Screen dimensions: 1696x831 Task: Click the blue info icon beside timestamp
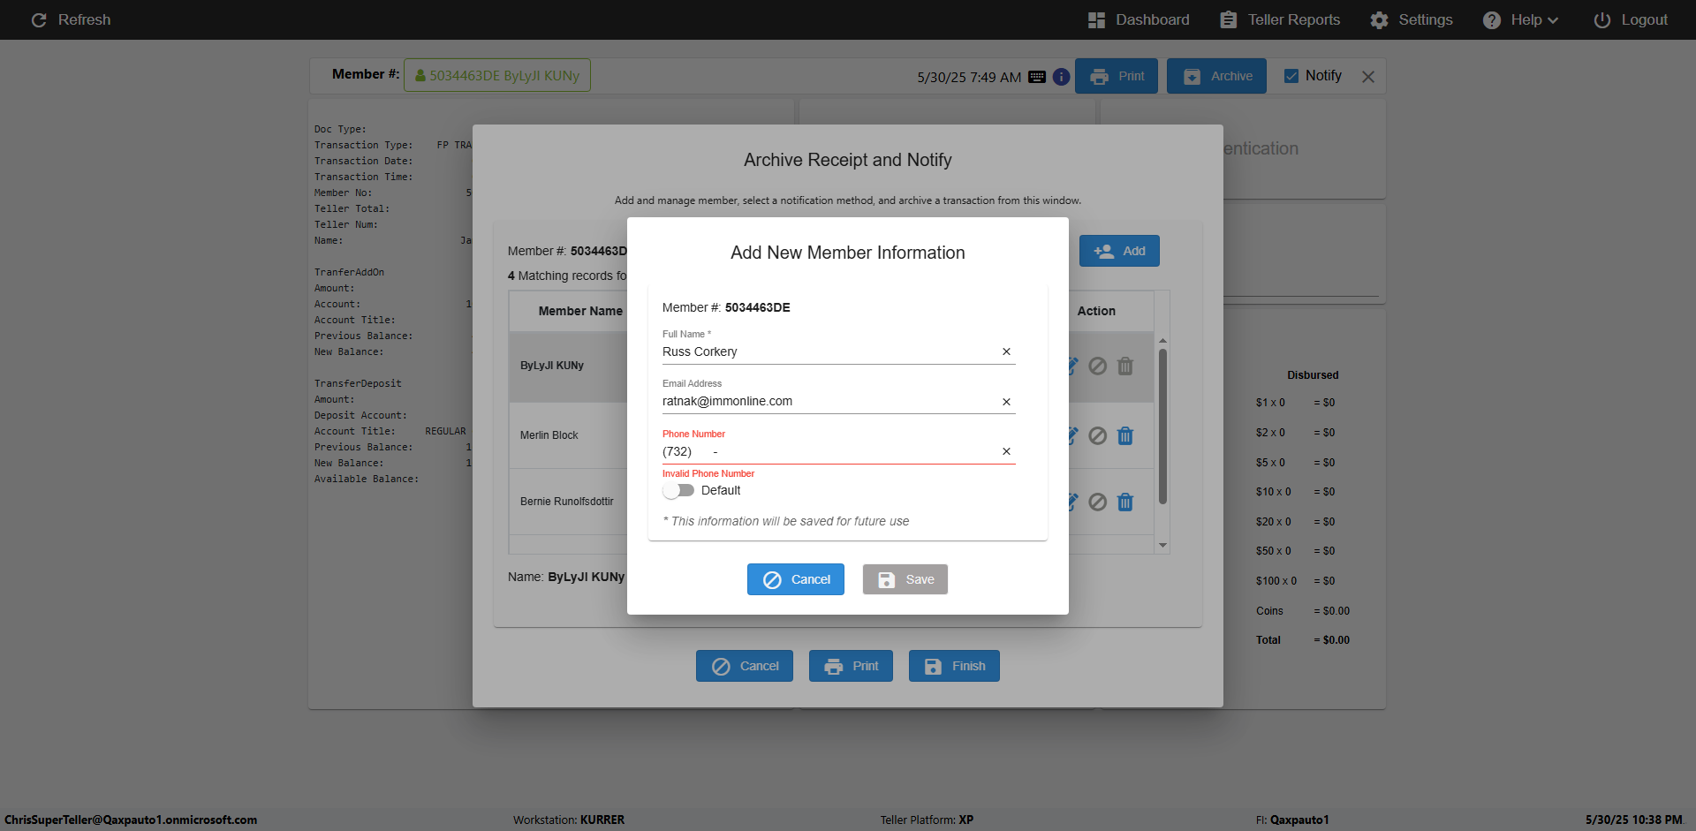coord(1061,77)
